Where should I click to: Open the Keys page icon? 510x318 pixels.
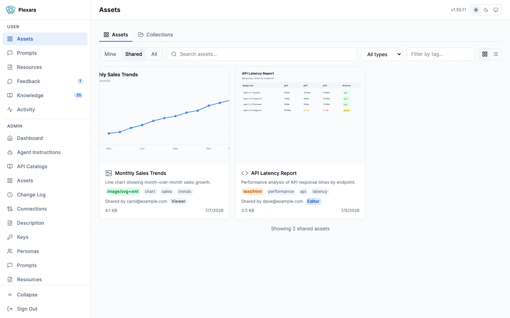pyautogui.click(x=10, y=237)
